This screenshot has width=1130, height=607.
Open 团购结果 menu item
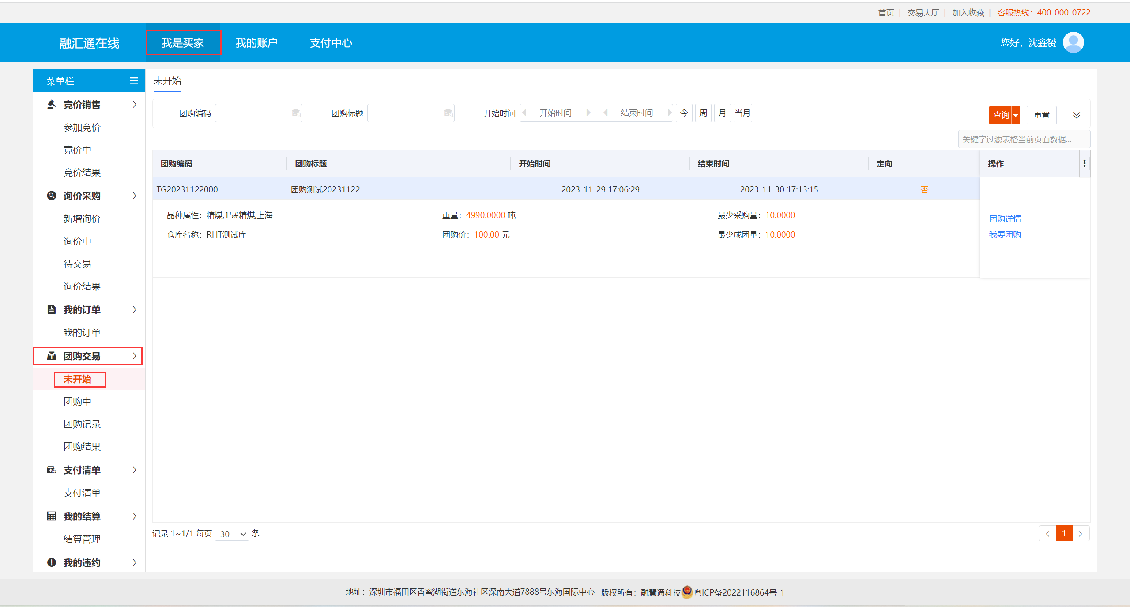pos(82,447)
